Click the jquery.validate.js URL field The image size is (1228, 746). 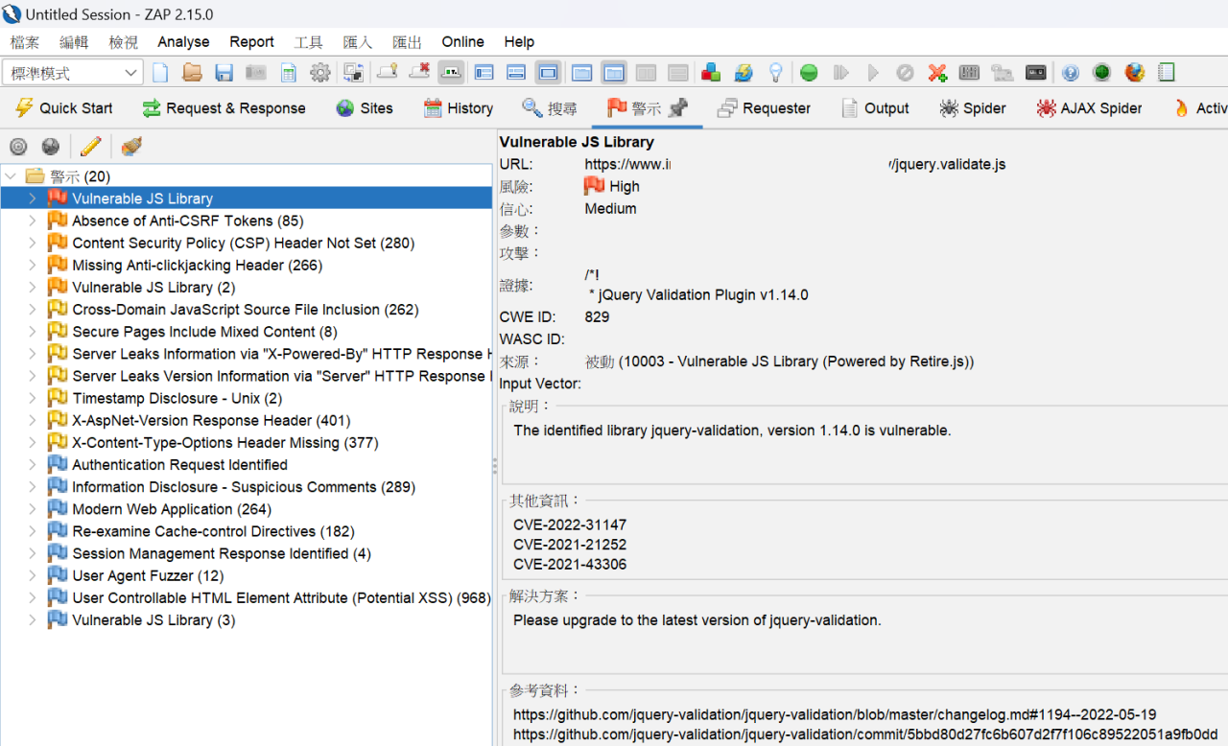795,164
